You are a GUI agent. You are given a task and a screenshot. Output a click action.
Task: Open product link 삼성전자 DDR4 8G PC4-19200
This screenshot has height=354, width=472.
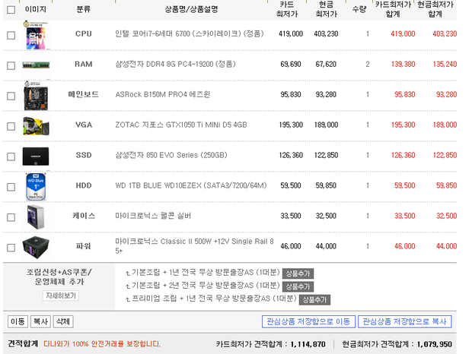point(175,64)
